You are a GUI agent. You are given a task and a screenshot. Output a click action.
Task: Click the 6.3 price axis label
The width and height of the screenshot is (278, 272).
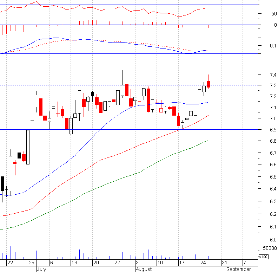[x=273, y=201]
